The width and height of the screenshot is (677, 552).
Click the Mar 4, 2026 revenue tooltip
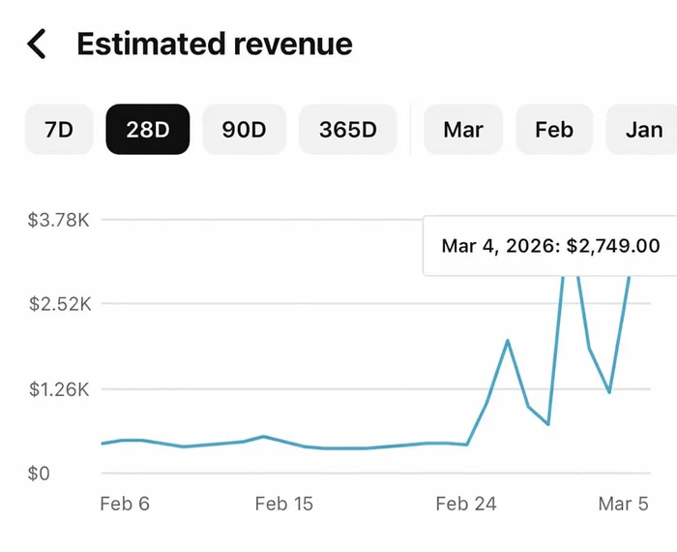pos(549,246)
